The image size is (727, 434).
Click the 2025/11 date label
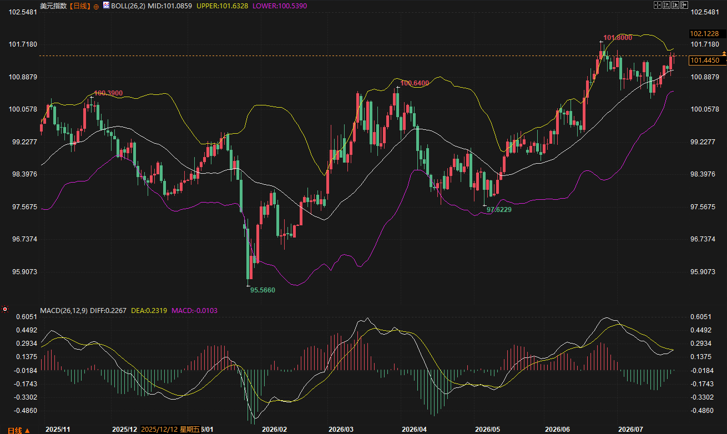click(x=58, y=430)
